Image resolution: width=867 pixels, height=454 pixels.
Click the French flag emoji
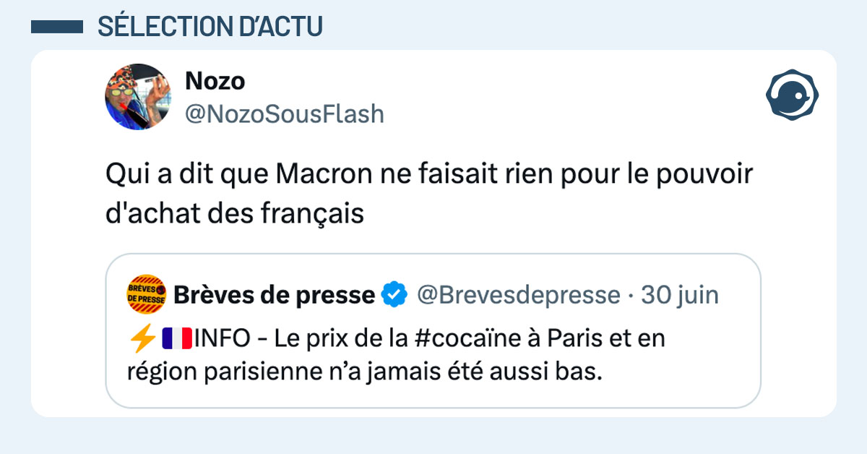[x=175, y=338]
